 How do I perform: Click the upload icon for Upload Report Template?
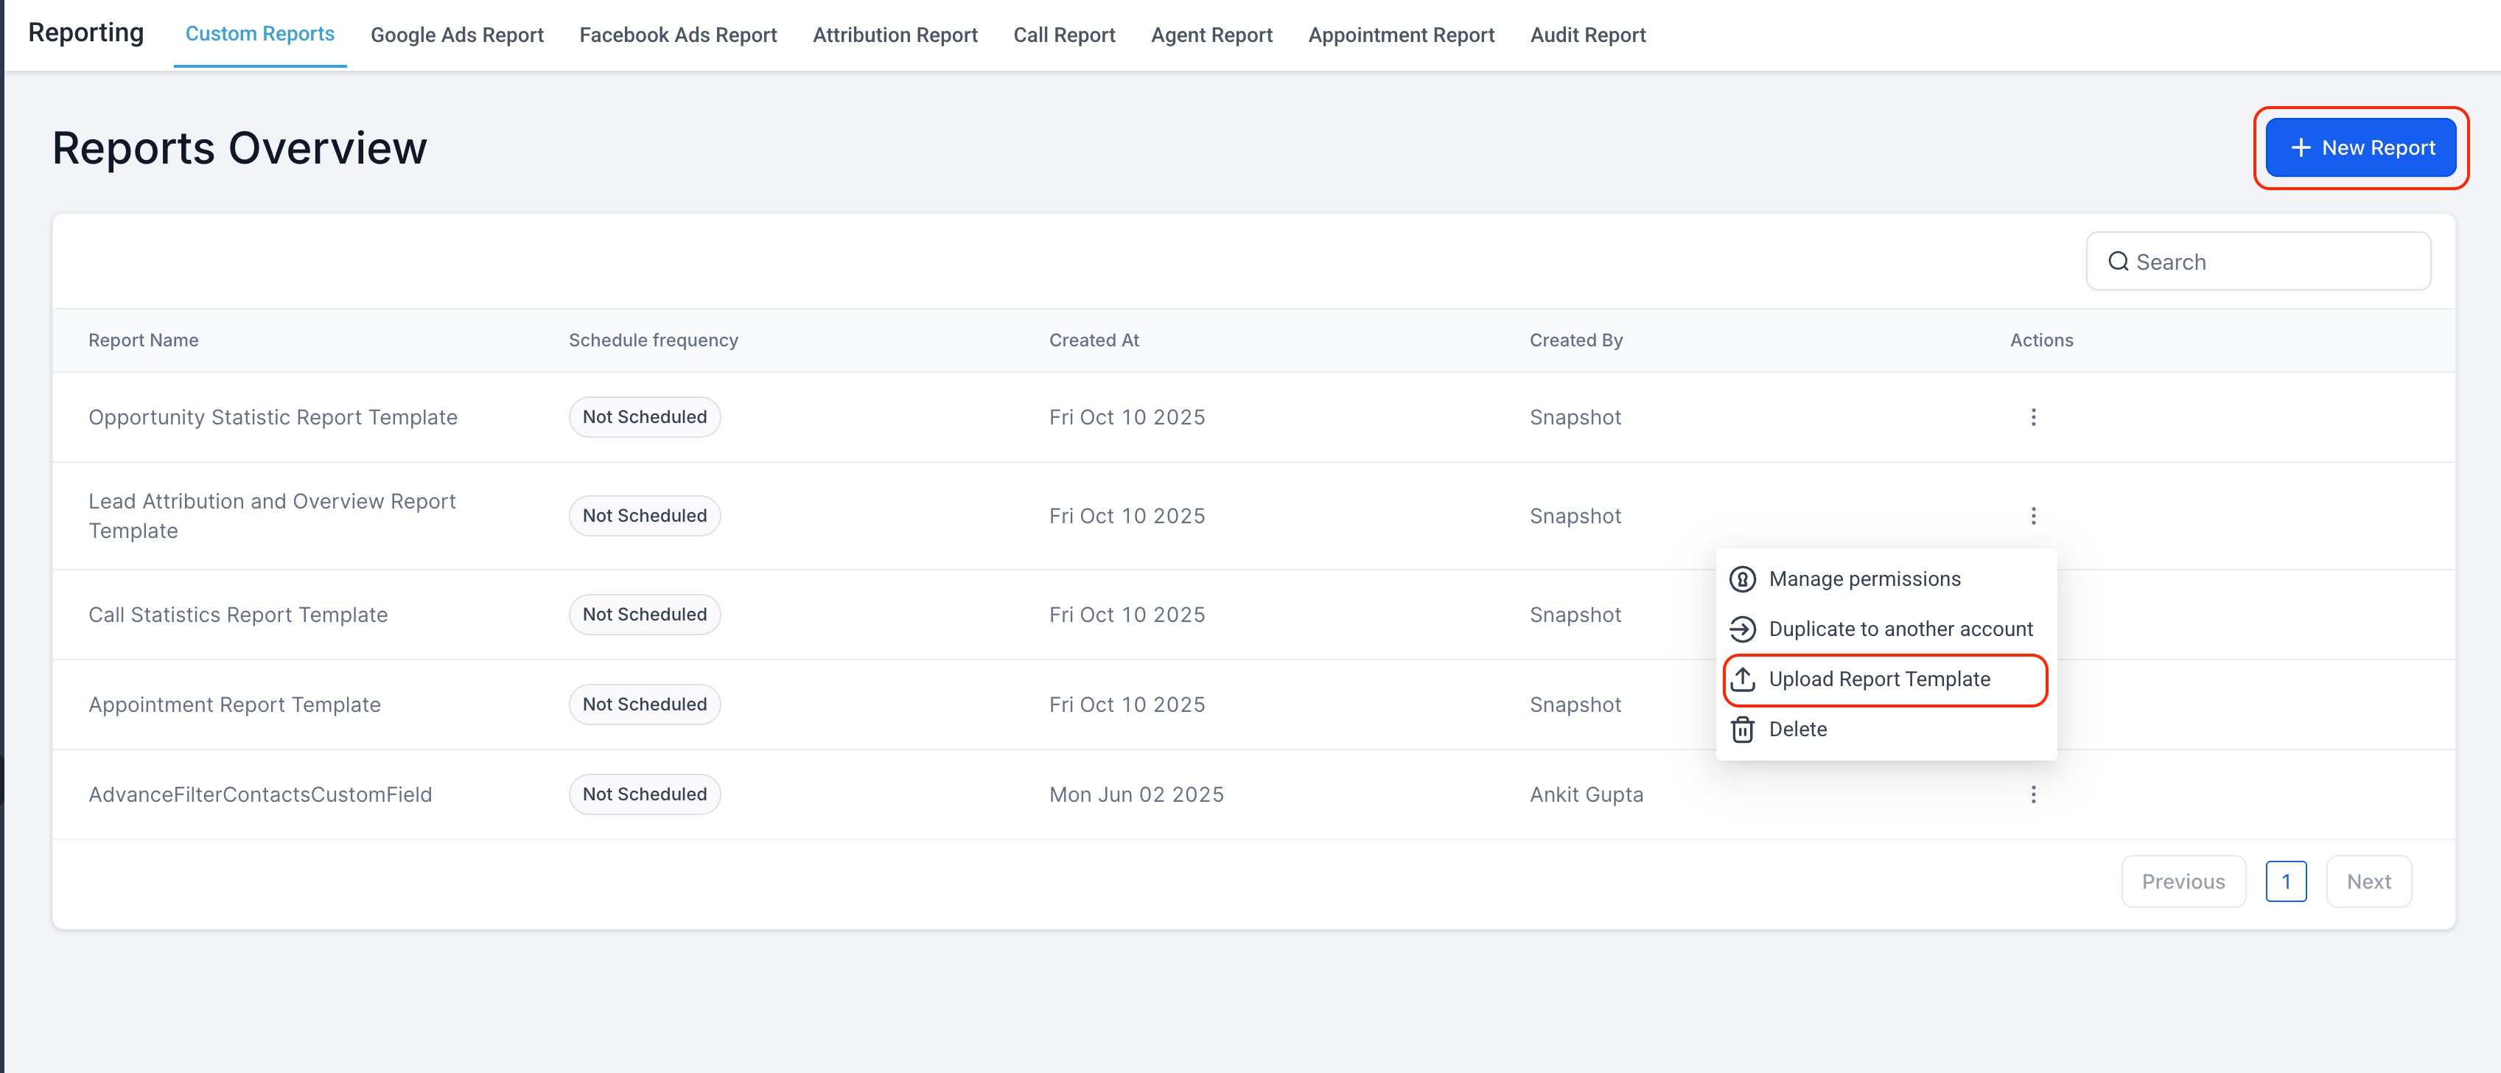pos(1743,679)
